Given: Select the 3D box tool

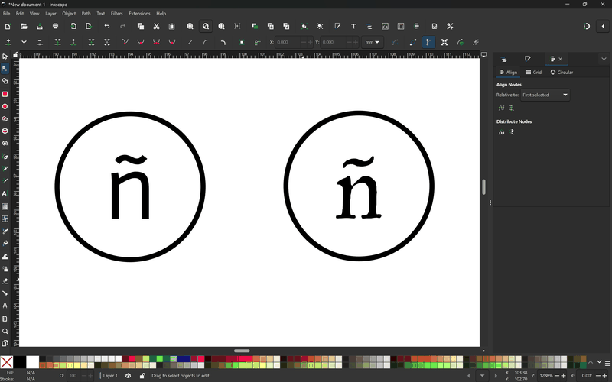Looking at the screenshot, I should [x=5, y=131].
